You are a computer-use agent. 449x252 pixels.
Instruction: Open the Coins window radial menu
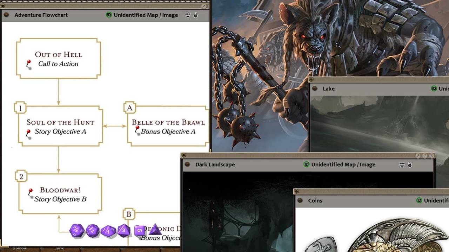(x=301, y=201)
